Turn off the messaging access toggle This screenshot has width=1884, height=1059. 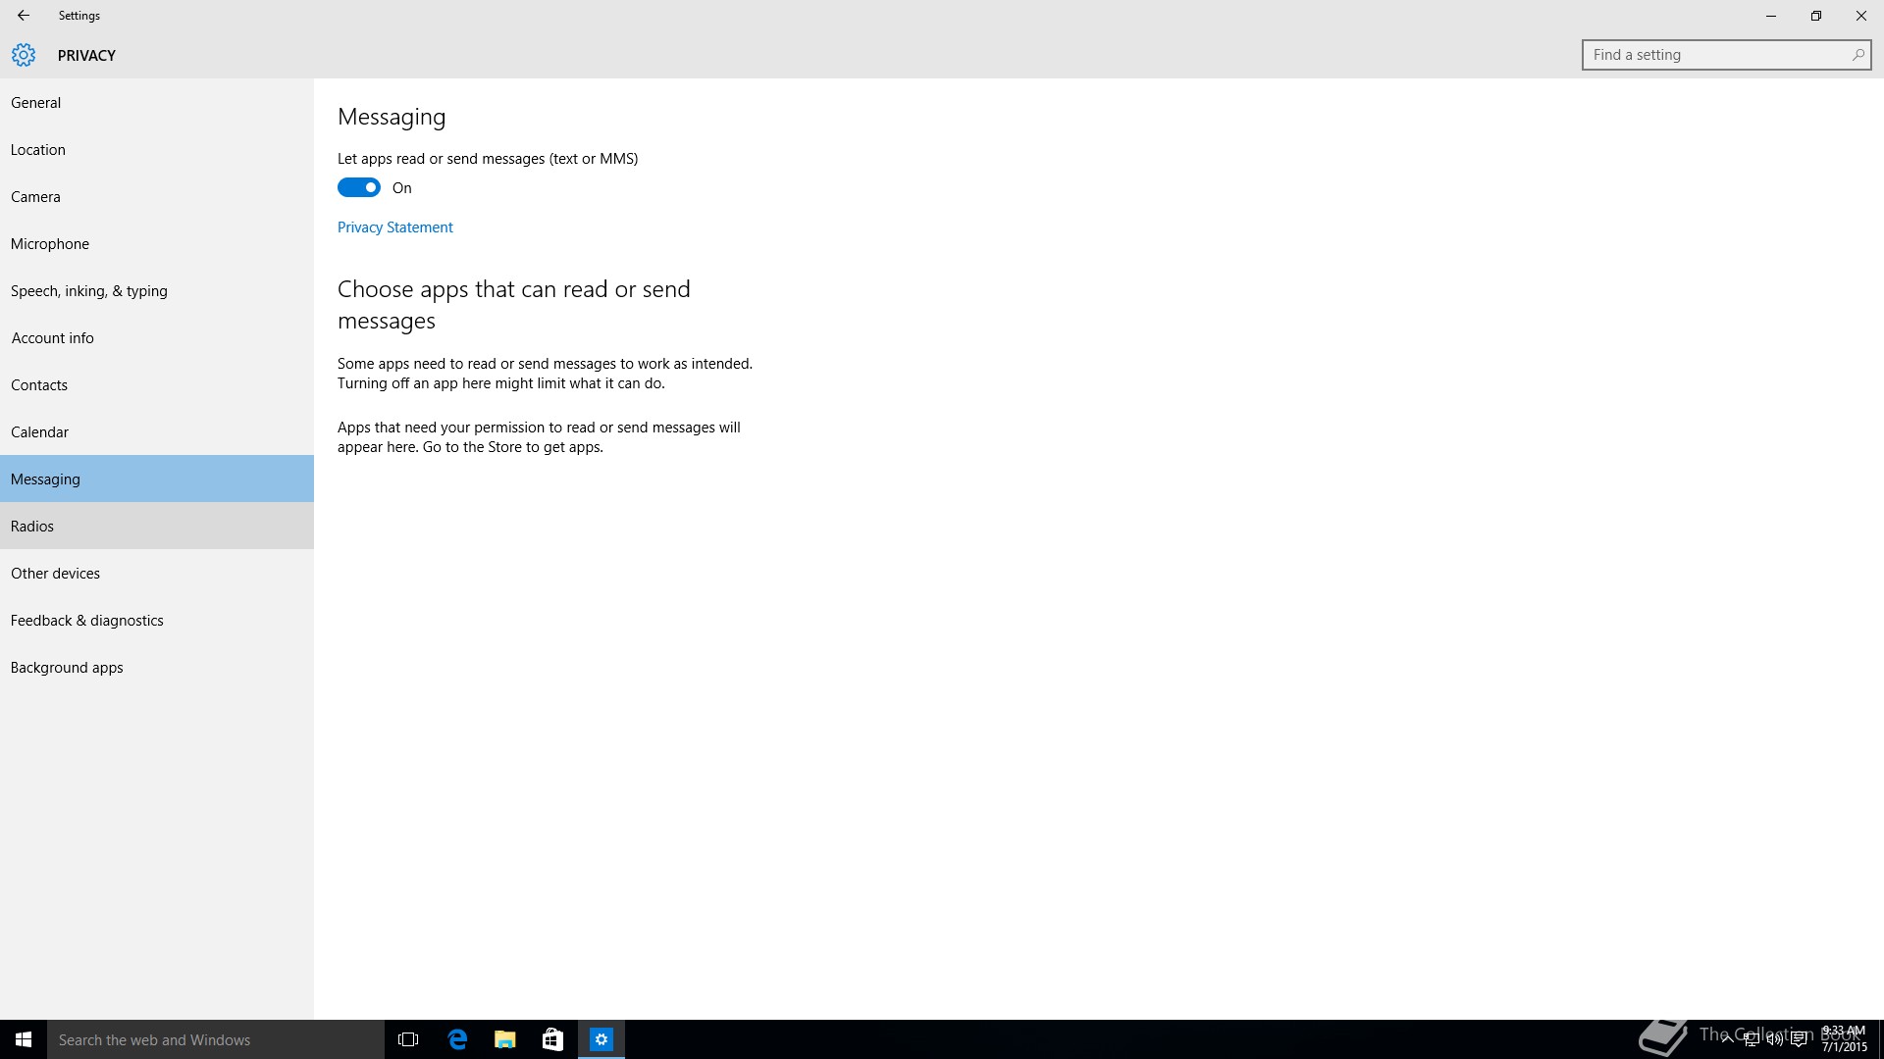point(359,187)
